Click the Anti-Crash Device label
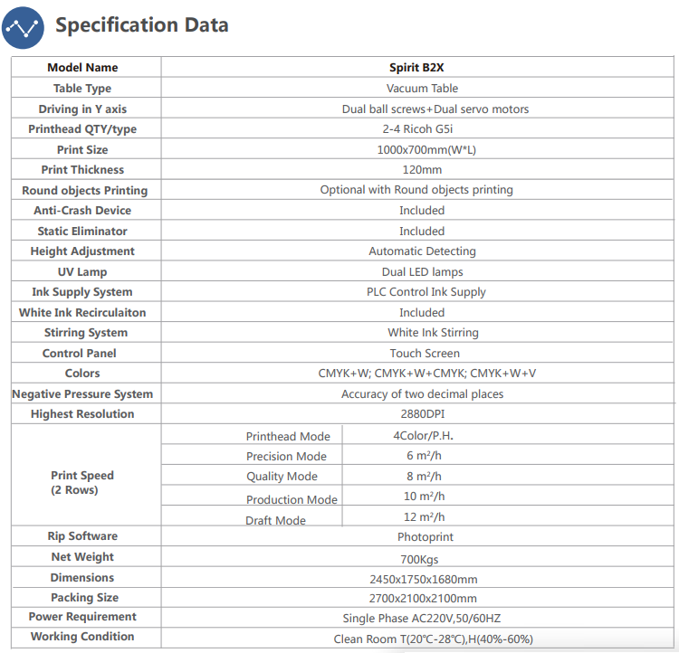679x653 pixels. click(82, 211)
